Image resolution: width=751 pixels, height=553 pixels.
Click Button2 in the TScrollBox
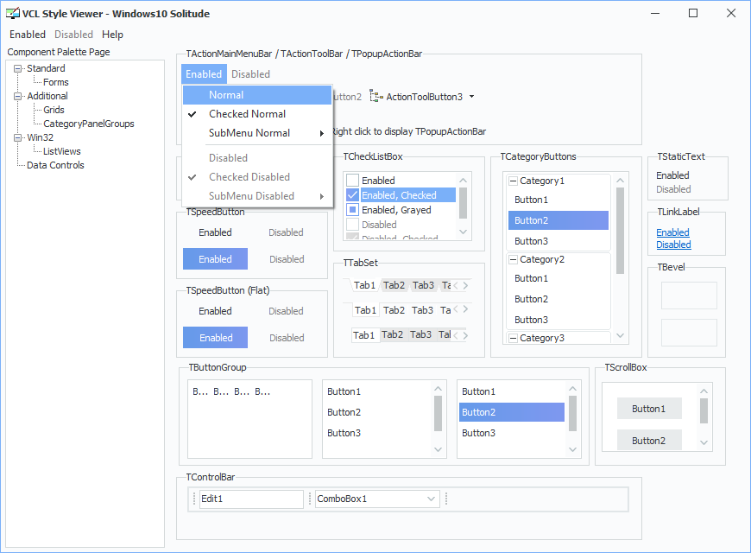pyautogui.click(x=649, y=441)
